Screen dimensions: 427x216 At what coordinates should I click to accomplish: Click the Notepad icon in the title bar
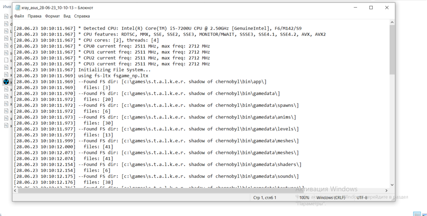coord(18,8)
